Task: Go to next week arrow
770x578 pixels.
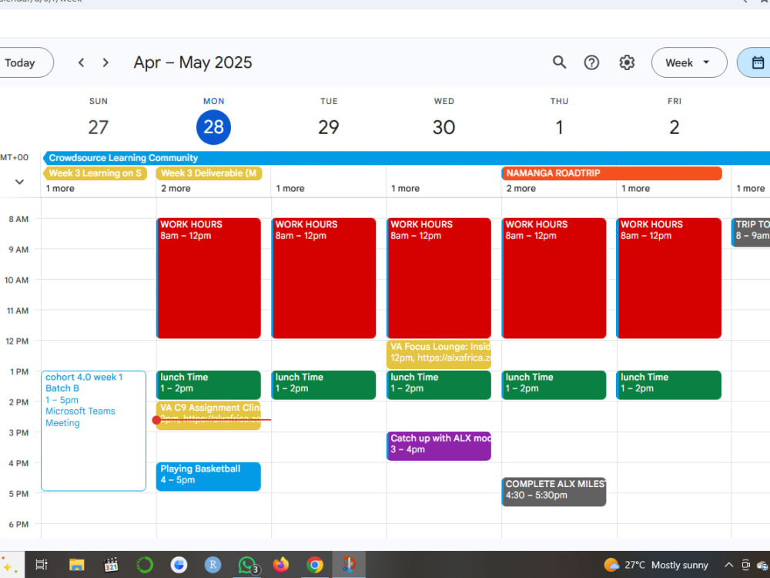Action: (105, 62)
